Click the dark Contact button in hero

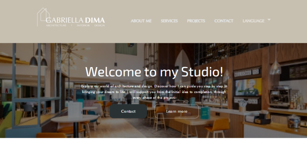[x=128, y=111]
